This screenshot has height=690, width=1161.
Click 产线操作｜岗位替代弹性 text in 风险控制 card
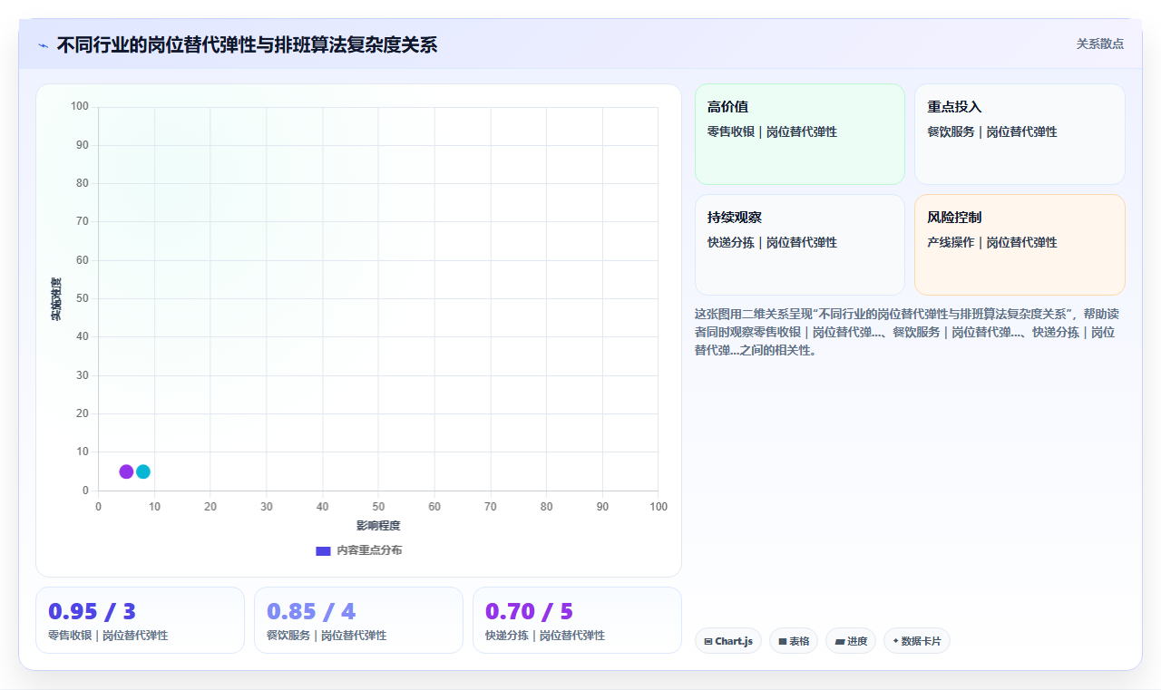click(992, 243)
